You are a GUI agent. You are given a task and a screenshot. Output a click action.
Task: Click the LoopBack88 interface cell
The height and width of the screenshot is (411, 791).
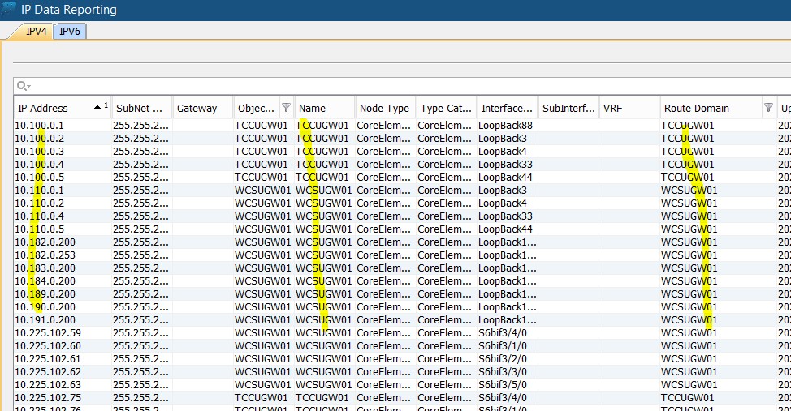505,126
